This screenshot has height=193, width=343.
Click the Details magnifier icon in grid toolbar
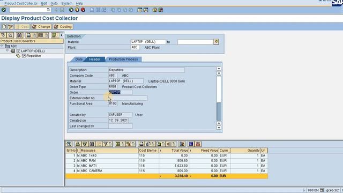click(69, 144)
